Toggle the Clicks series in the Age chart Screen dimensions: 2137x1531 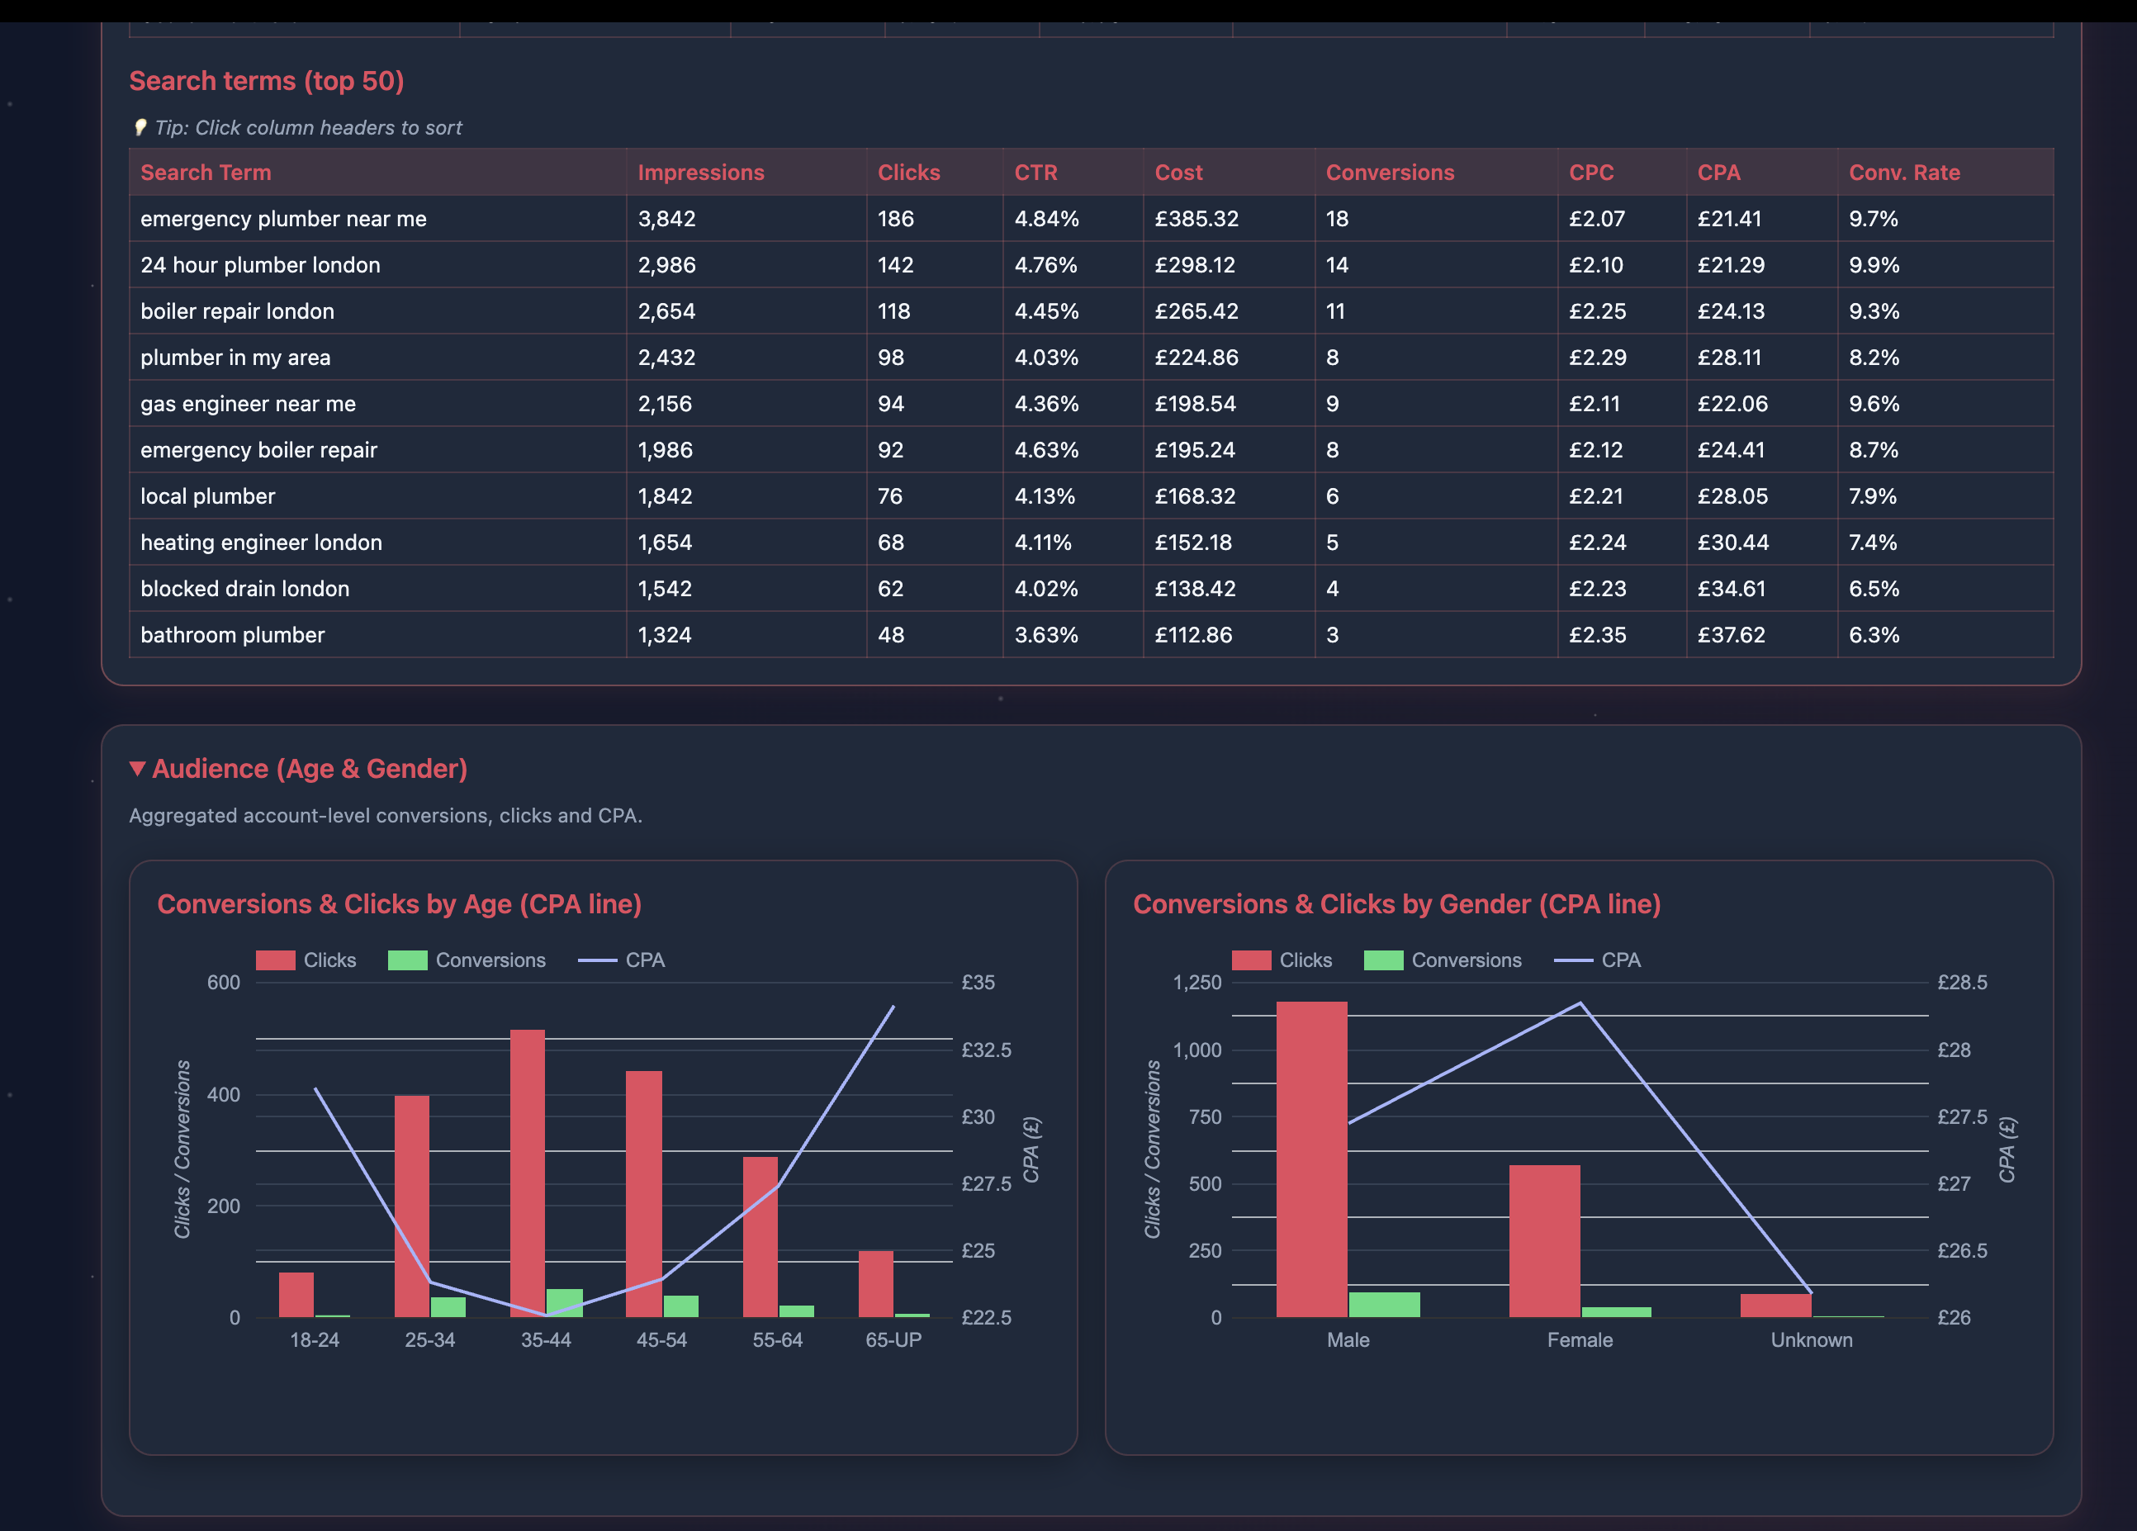coord(308,960)
